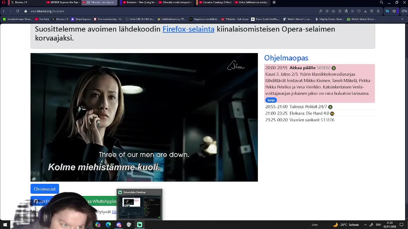Switch to the Onko Salkkareissa tab
408x229 pixels.
coord(251,2)
